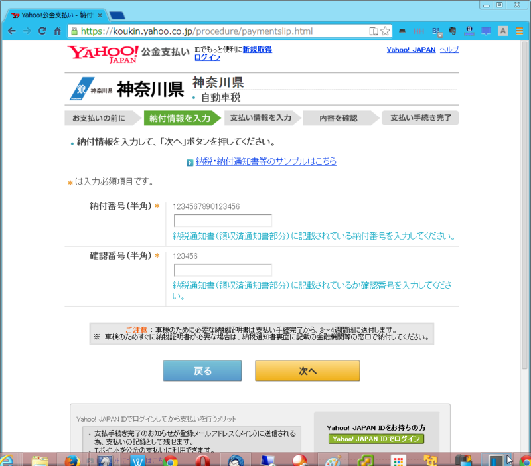Click the dark hat-shaped extension icon
The height and width of the screenshot is (466, 531).
402,31
